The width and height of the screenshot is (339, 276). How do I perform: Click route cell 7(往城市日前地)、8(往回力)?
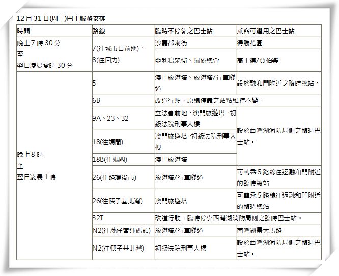[122, 54]
